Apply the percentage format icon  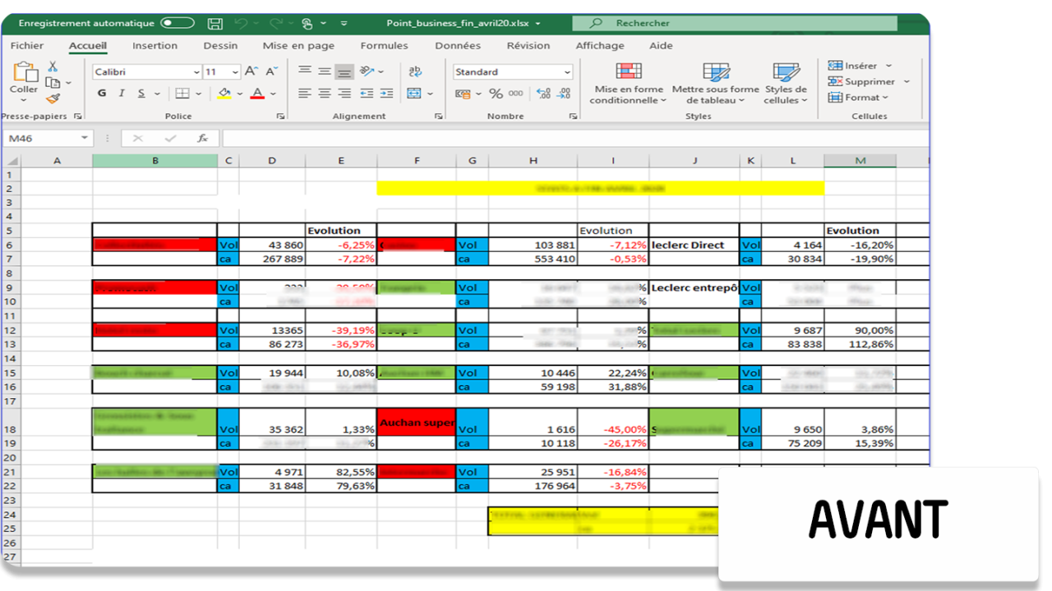[496, 94]
